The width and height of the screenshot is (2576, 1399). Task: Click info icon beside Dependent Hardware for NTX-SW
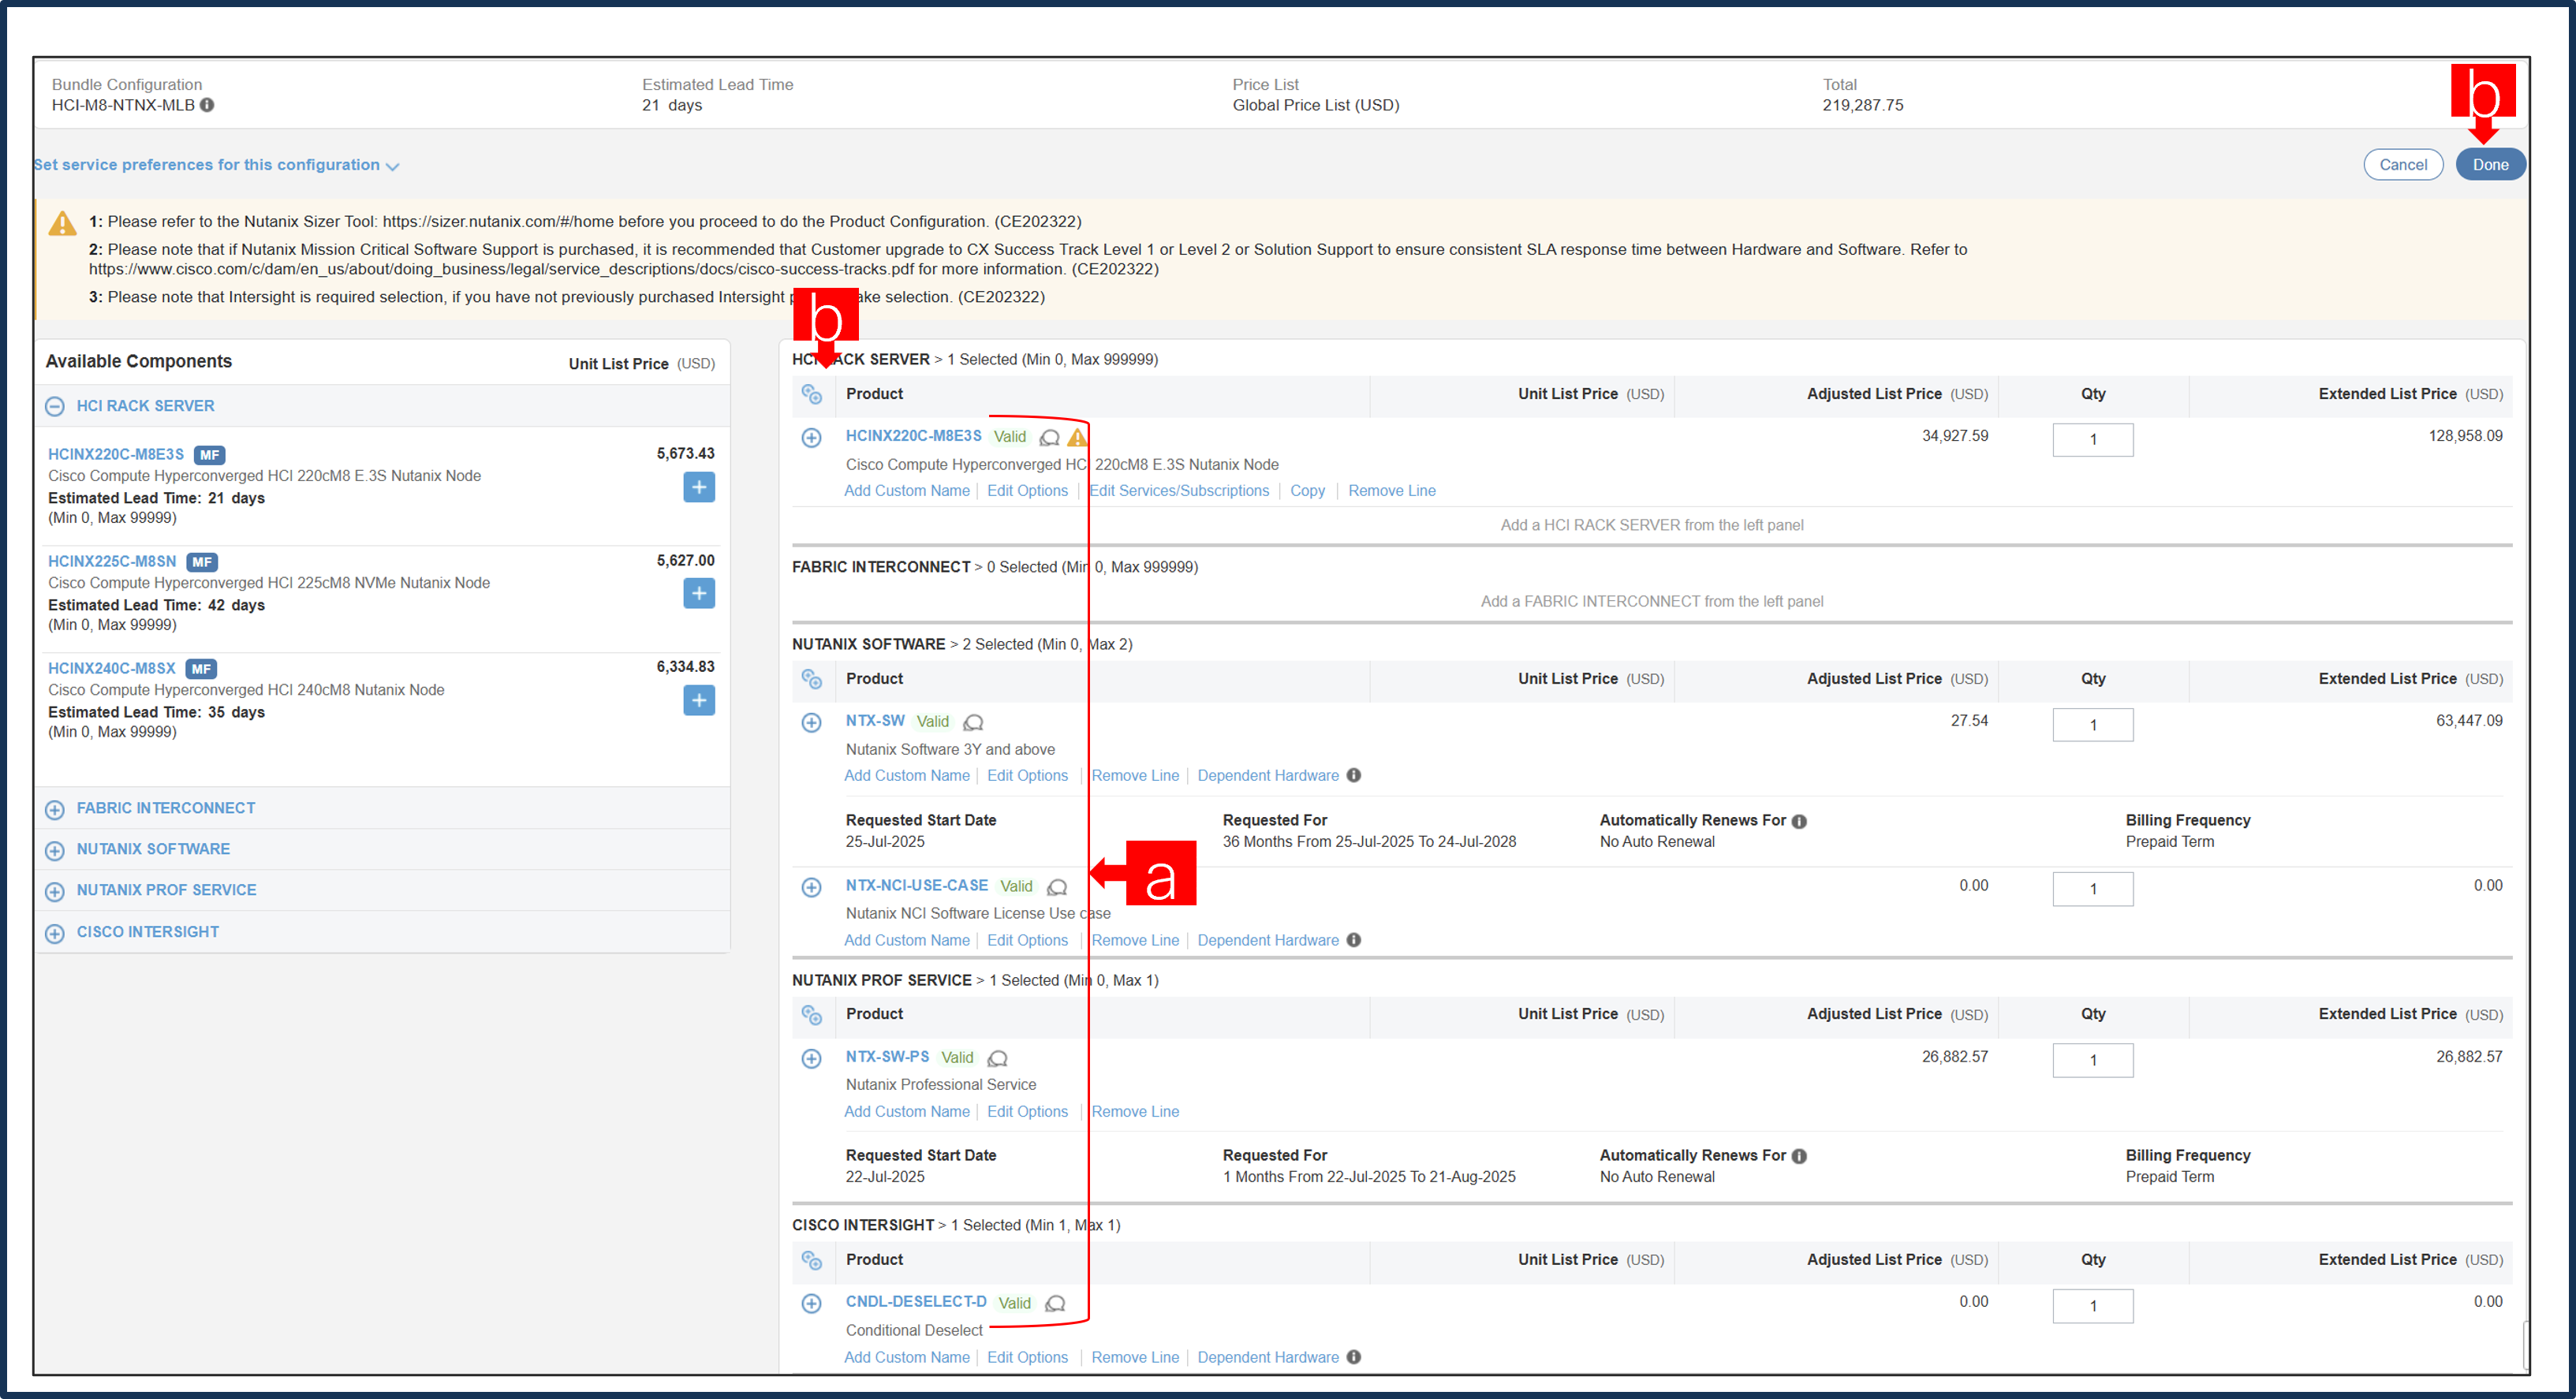tap(1354, 775)
